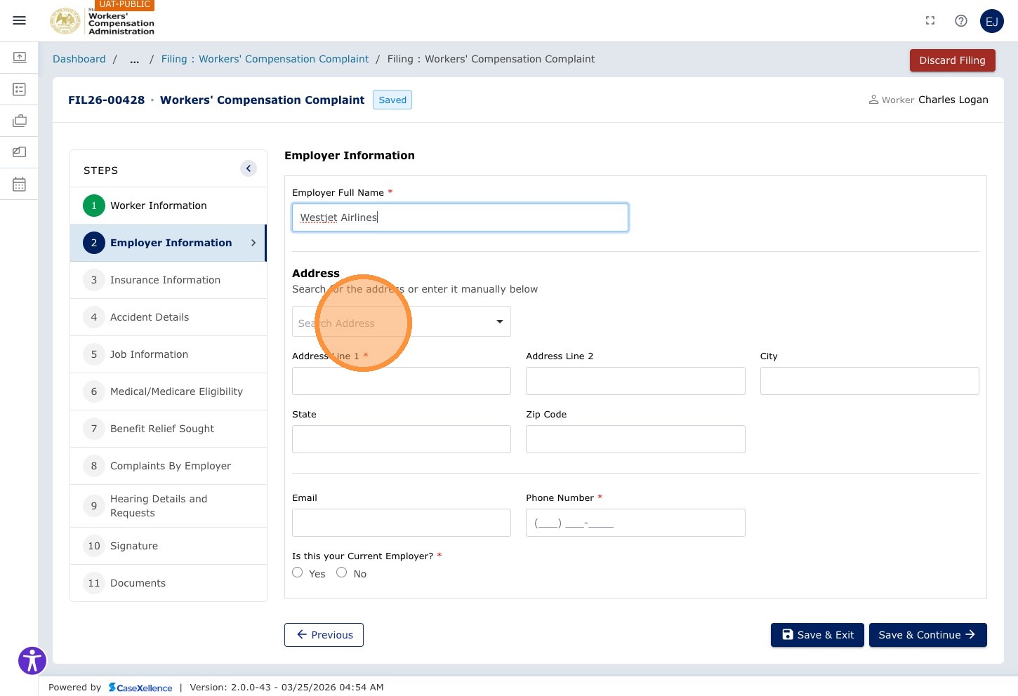
Task: Click the Discard Filing button
Action: tap(953, 60)
